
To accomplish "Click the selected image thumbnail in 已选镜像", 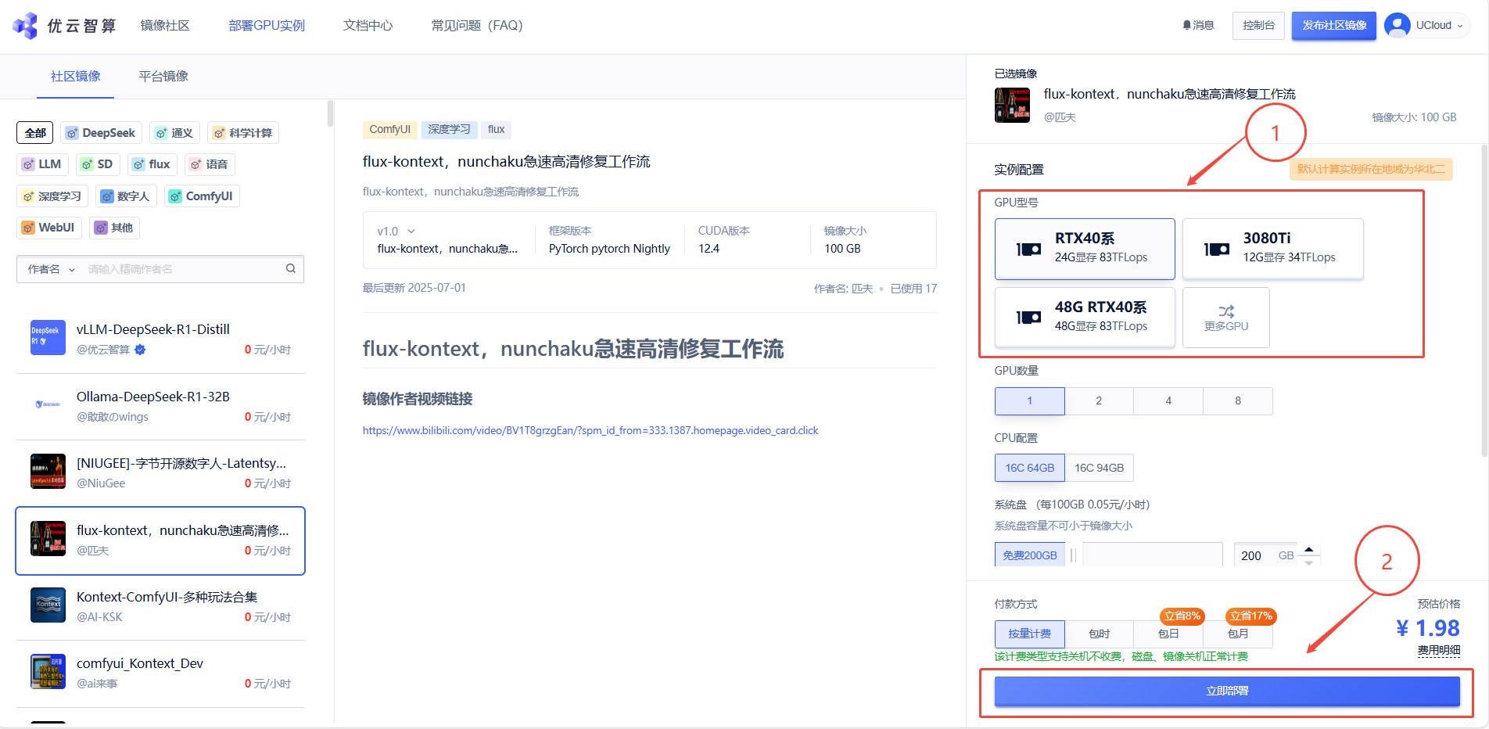I will click(x=1012, y=105).
